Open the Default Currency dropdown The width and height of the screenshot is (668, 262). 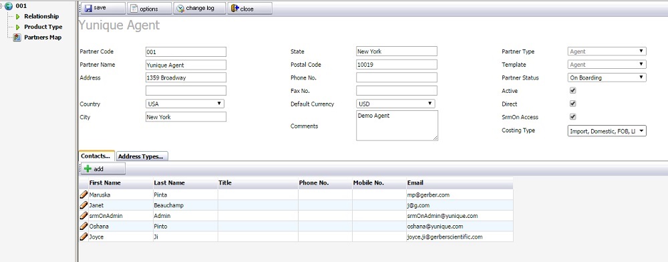[395, 104]
